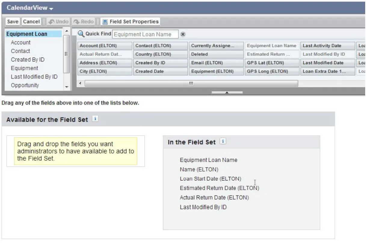Screen dimensions: 367x244
Task: Select the Last Modified Date palette field
Action: (x=328, y=63)
